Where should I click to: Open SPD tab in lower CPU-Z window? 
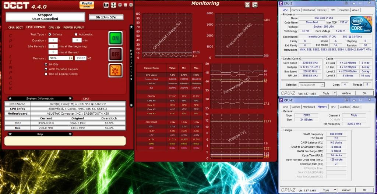(333, 107)
